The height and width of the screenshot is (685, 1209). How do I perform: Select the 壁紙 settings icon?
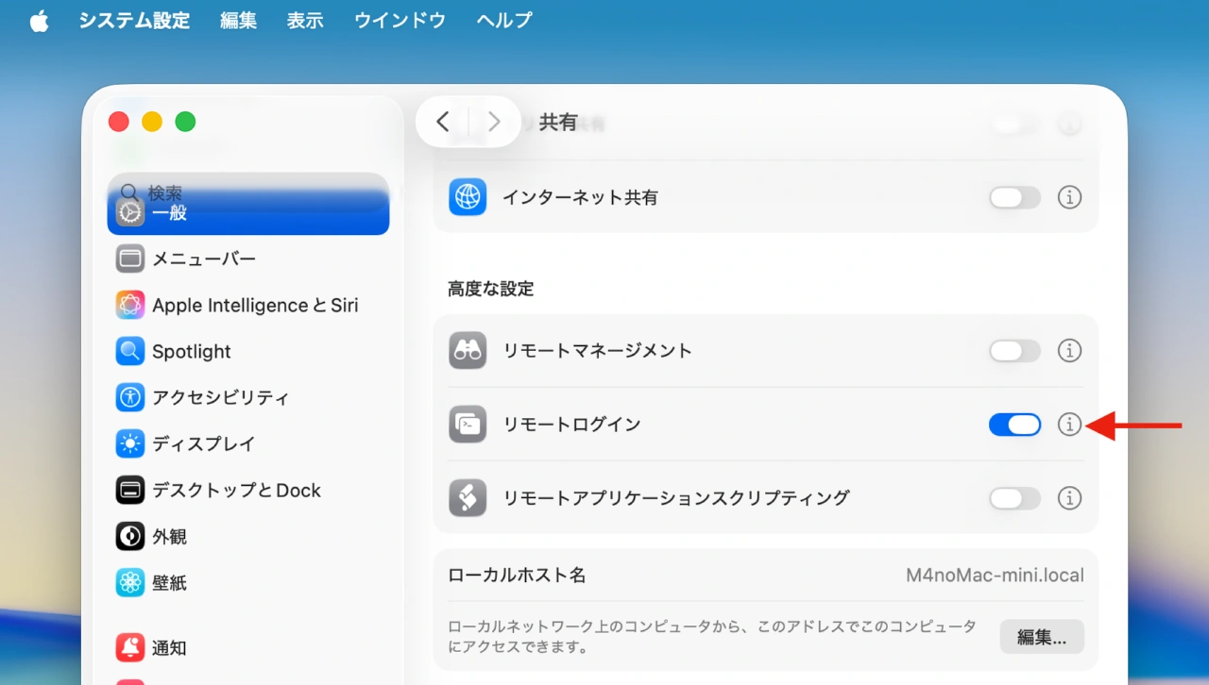pos(129,582)
